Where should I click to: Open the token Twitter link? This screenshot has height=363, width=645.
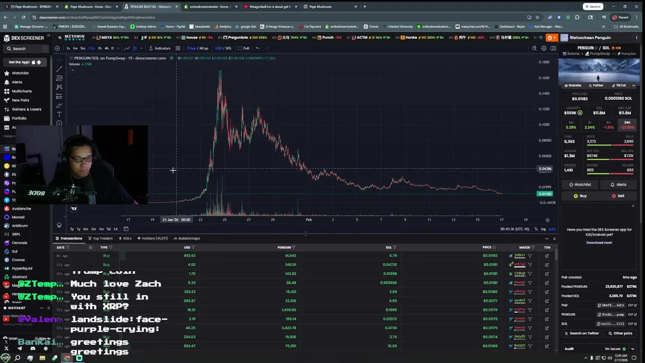(595, 86)
